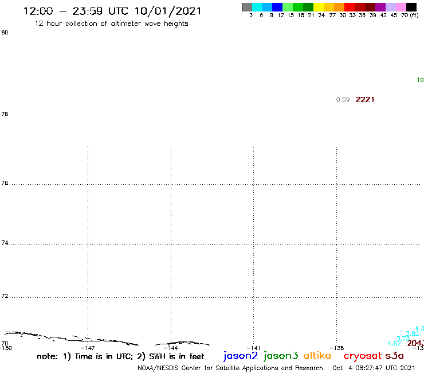
Task: Click the cyan '3.82' wave height reading
Action: (412, 334)
